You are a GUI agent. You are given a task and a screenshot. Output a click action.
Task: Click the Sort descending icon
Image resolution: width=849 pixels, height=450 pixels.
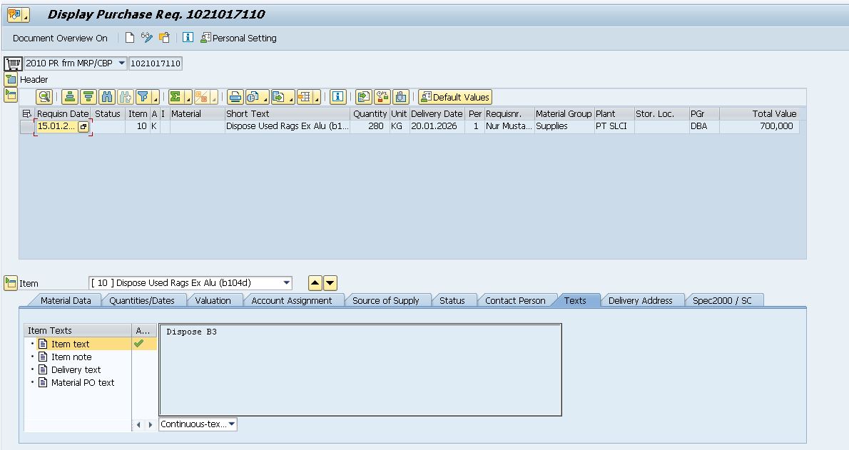[x=88, y=97]
